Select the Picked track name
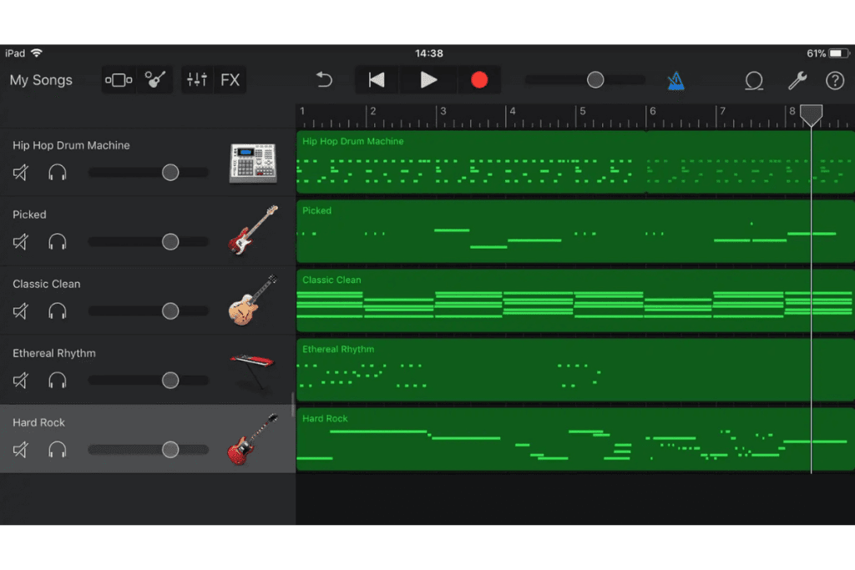855x570 pixels. click(x=29, y=214)
